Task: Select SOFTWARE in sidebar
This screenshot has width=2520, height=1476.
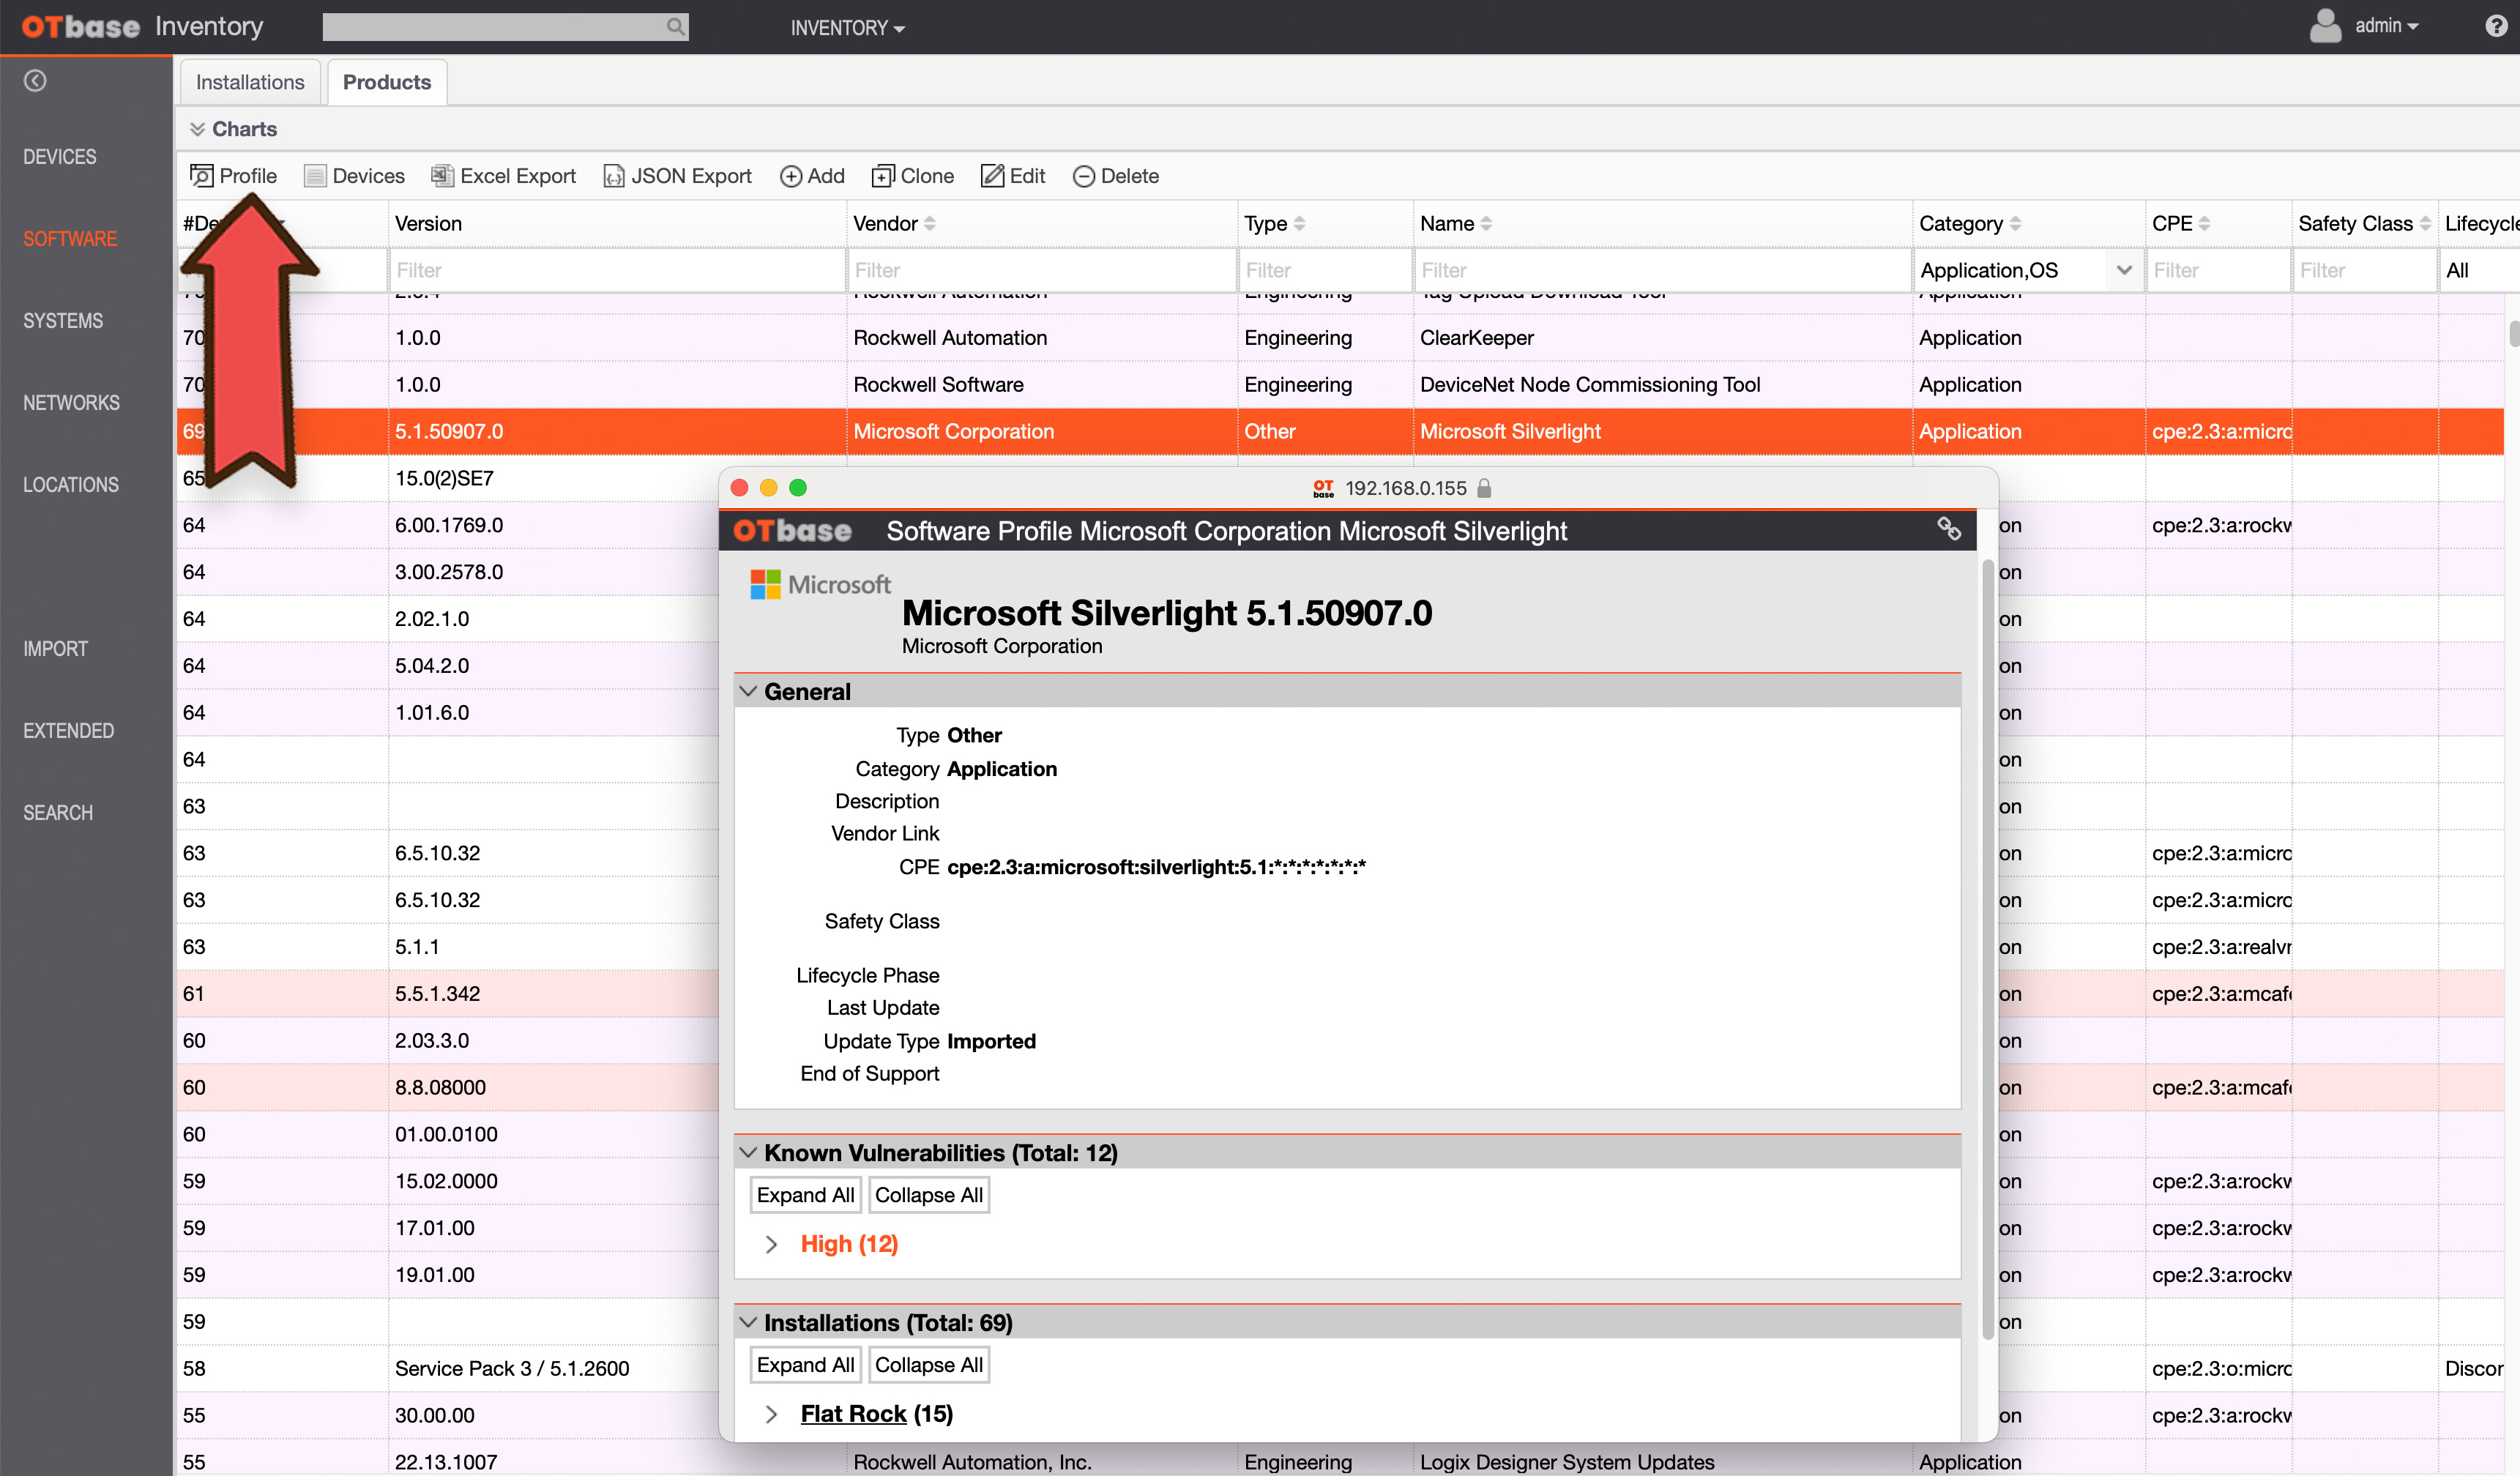Action: [x=70, y=239]
